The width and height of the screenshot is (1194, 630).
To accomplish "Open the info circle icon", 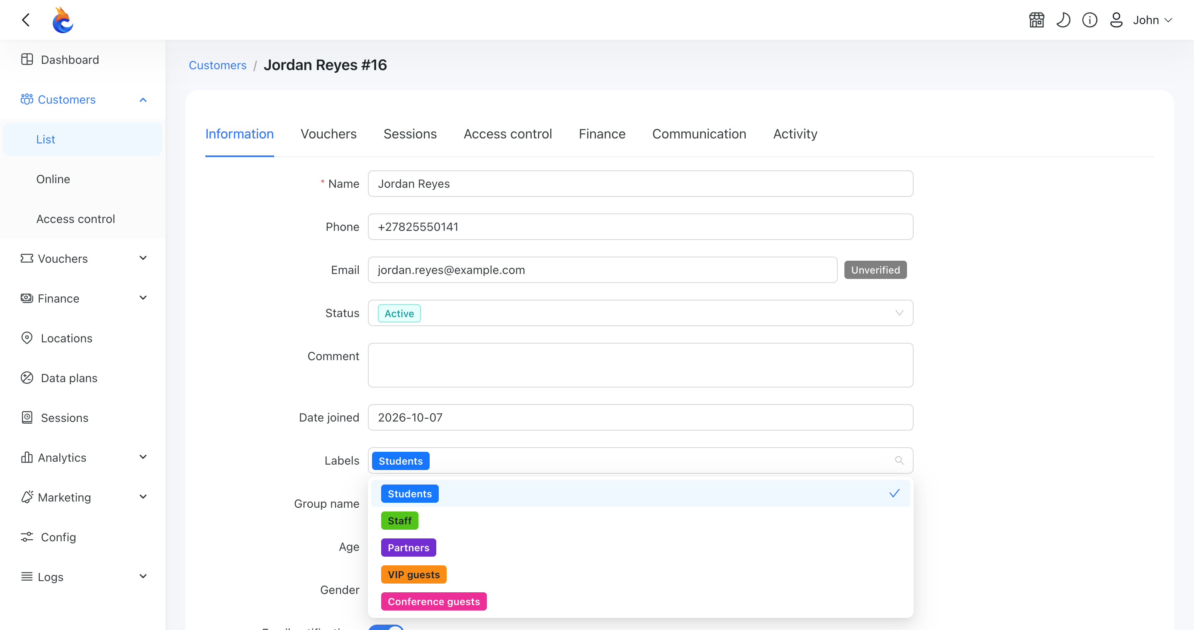I will (x=1089, y=20).
